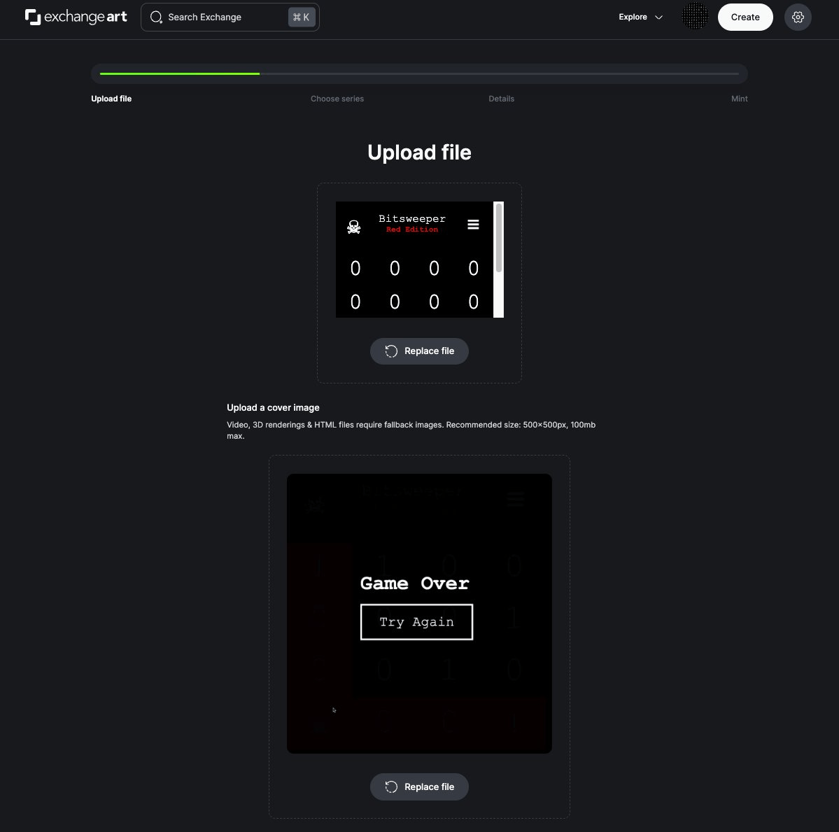Click the search magnifier icon
This screenshot has height=832, width=839.
156,17
